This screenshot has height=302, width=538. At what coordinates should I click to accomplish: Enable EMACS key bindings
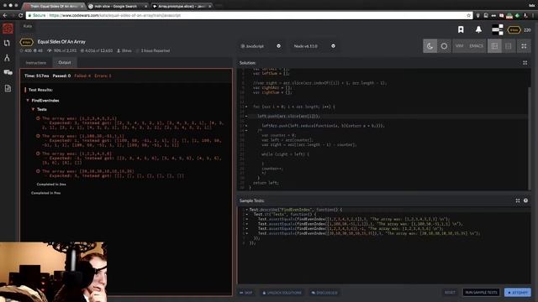(x=477, y=46)
